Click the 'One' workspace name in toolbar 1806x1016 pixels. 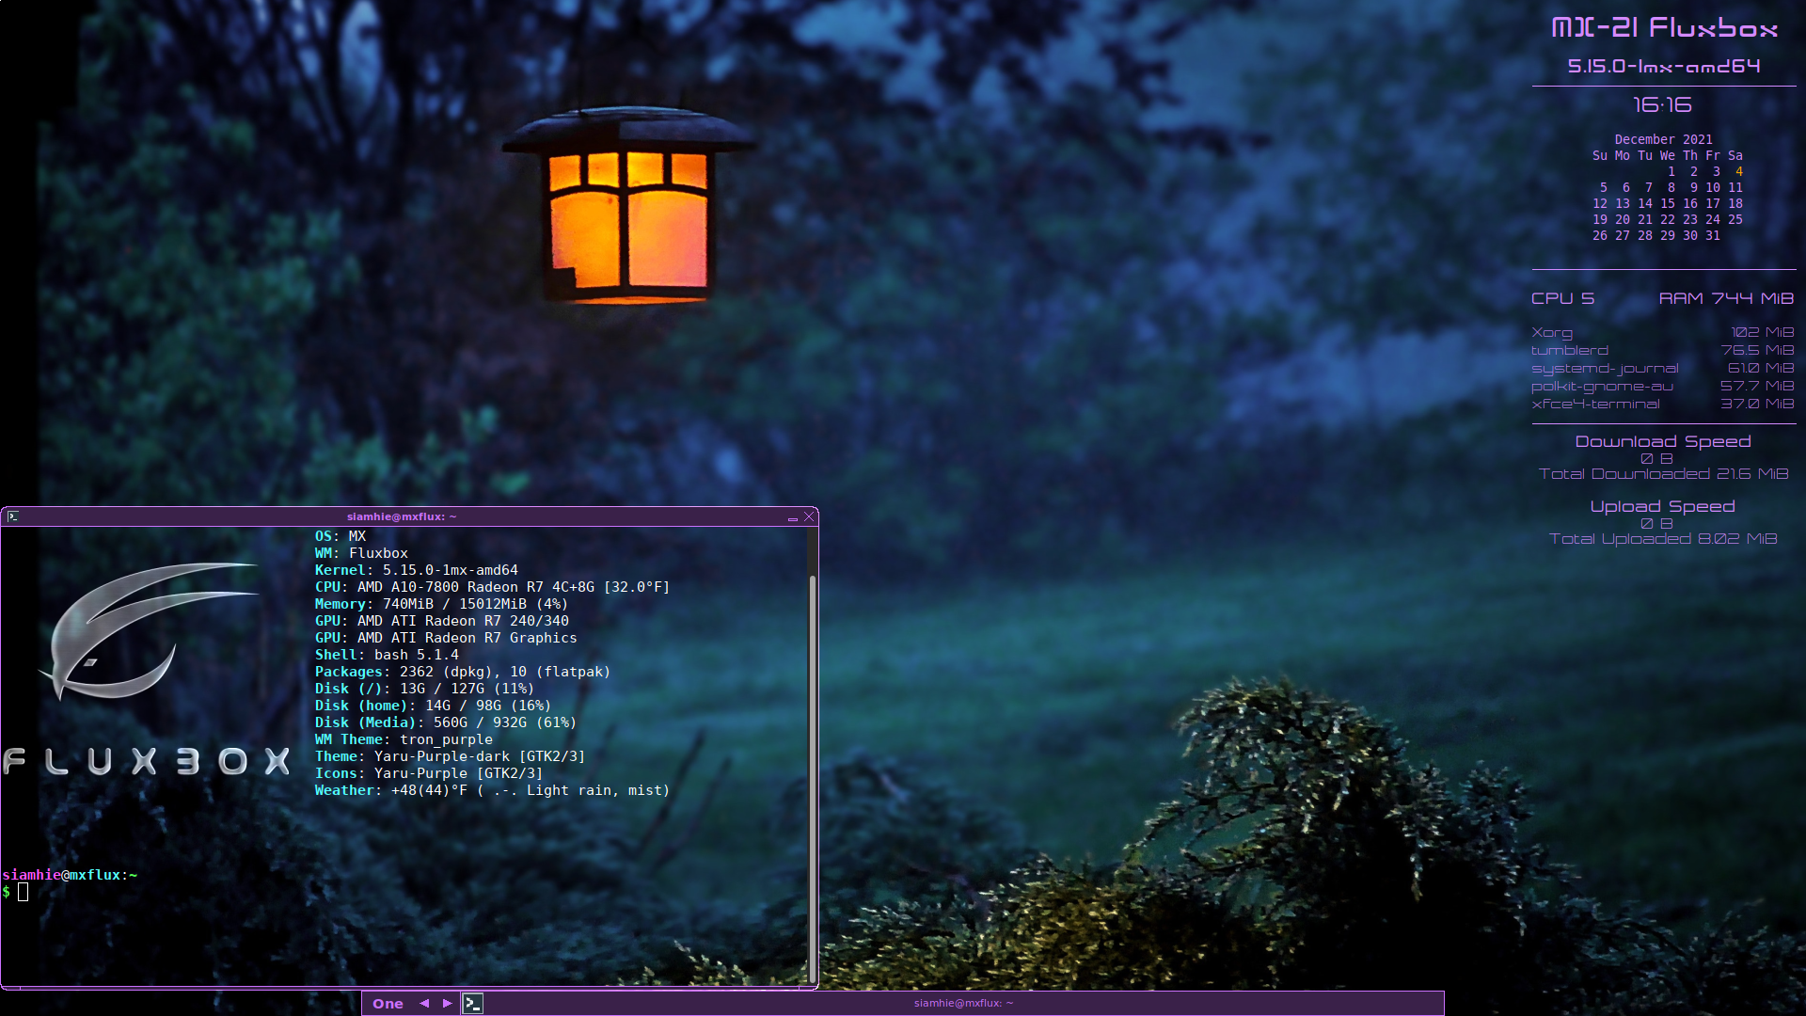click(388, 1004)
